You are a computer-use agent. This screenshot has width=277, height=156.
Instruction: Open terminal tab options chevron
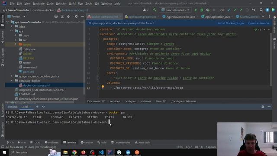(43, 107)
